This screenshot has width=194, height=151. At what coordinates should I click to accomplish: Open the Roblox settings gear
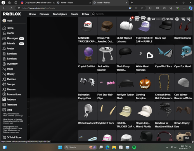(x=177, y=19)
